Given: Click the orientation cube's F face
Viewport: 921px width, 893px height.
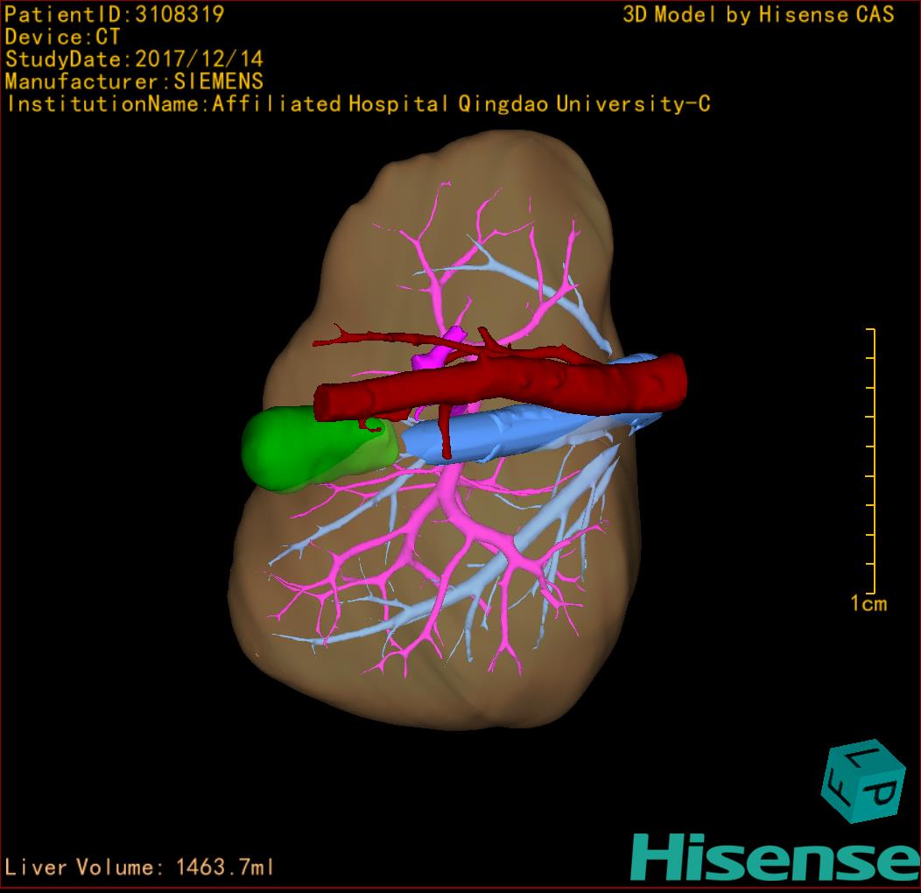Looking at the screenshot, I should 840,788.
